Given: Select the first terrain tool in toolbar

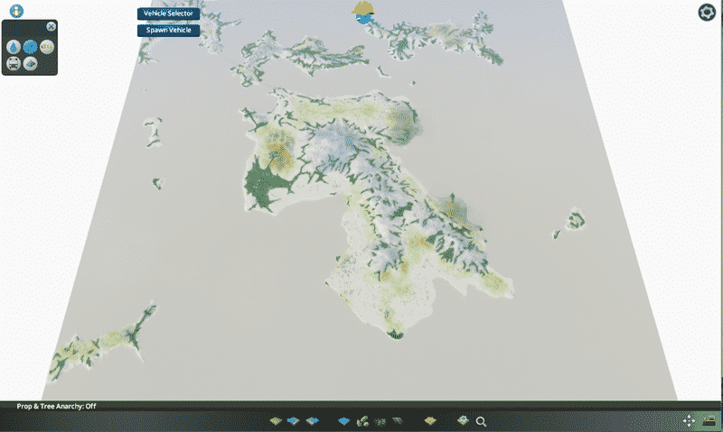Looking at the screenshot, I should pos(277,420).
